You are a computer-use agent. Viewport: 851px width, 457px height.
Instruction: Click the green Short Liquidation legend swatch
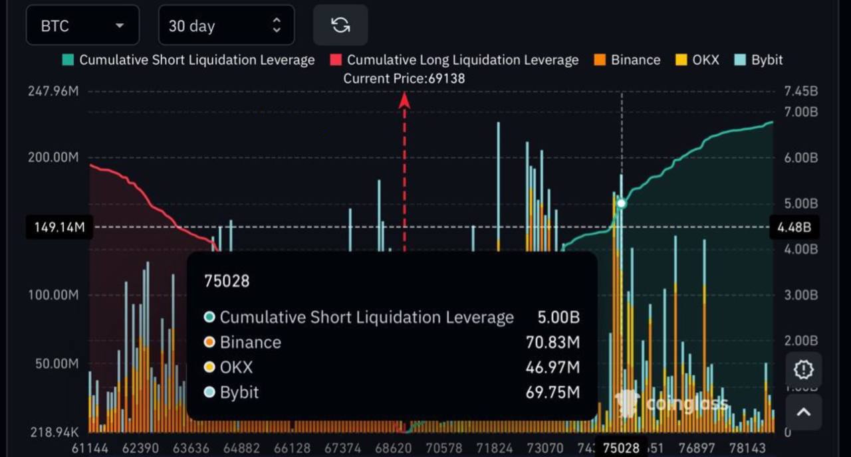(68, 60)
